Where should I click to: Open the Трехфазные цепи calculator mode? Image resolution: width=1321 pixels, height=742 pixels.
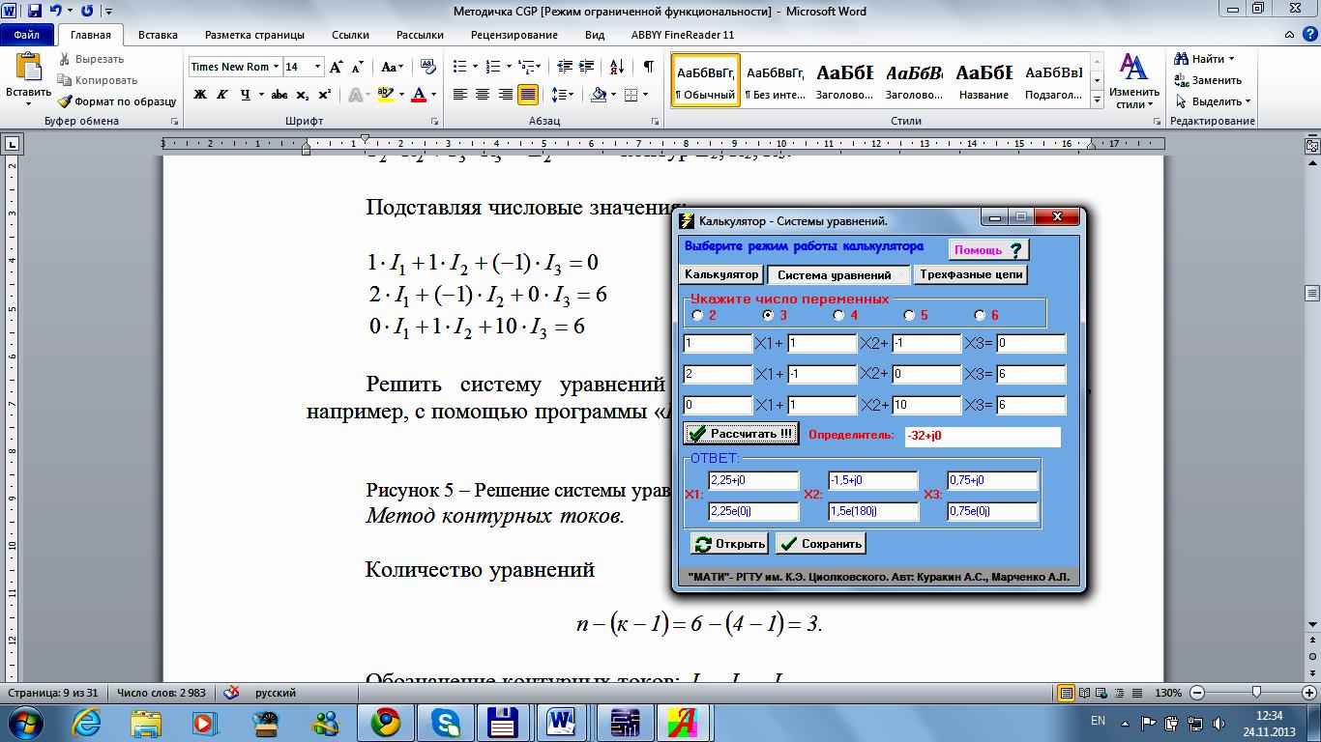point(970,274)
